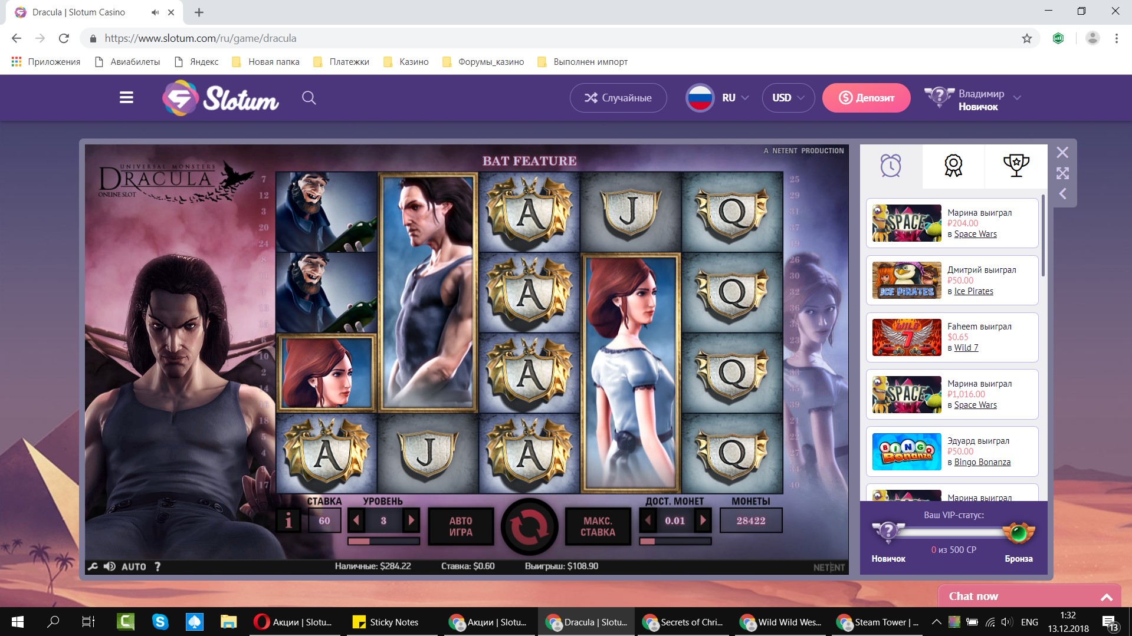The image size is (1132, 636).
Task: Click the VIP progress bar toward Бронза
Action: [953, 533]
